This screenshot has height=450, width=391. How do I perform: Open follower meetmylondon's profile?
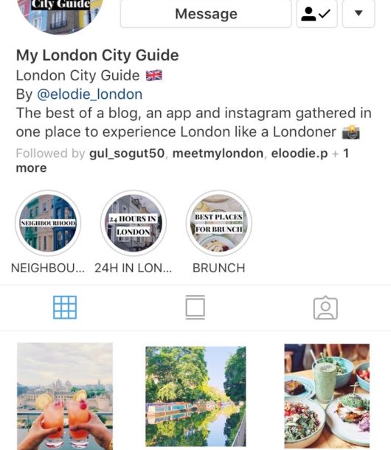click(x=218, y=153)
